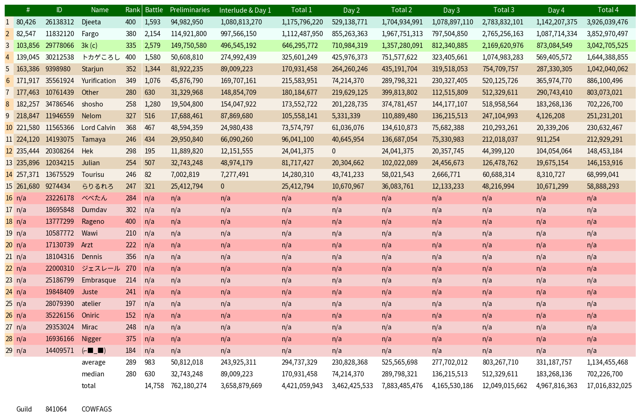This screenshot has height=420, width=640.
Task: Select the name cell 'Yurification'
Action: 99,81
